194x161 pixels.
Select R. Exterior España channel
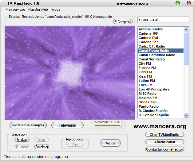pyautogui.click(x=161, y=115)
